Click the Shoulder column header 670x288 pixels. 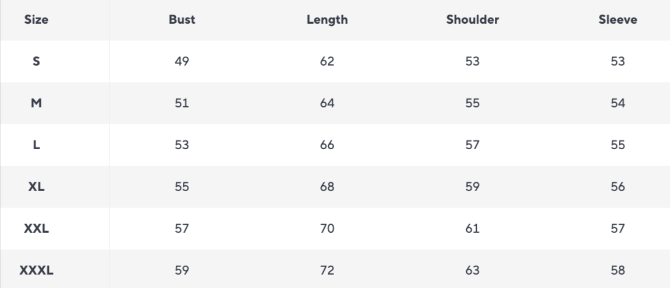(472, 20)
